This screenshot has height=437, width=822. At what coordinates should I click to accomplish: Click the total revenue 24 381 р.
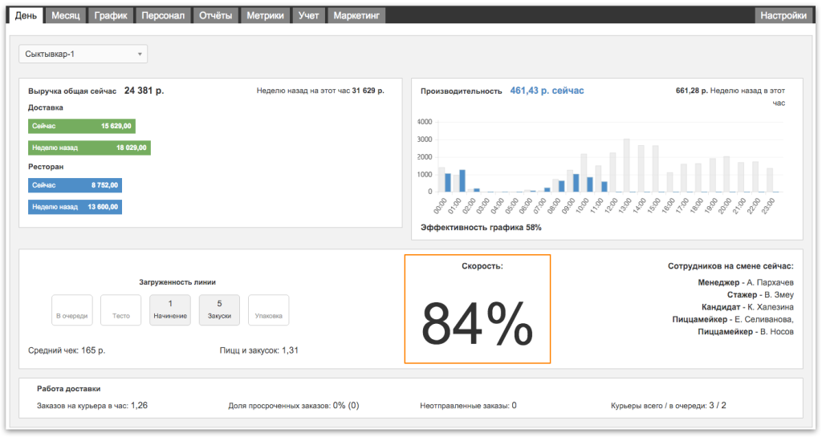point(144,91)
